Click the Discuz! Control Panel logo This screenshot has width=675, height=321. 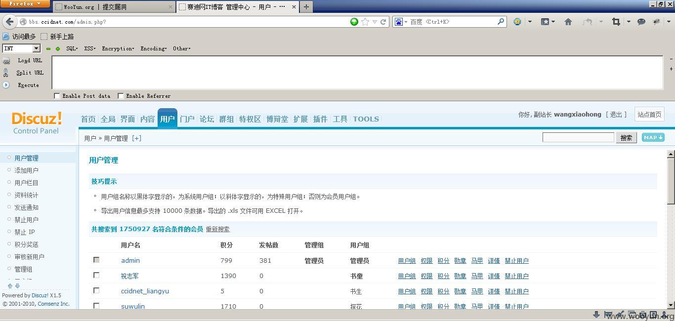tap(37, 123)
